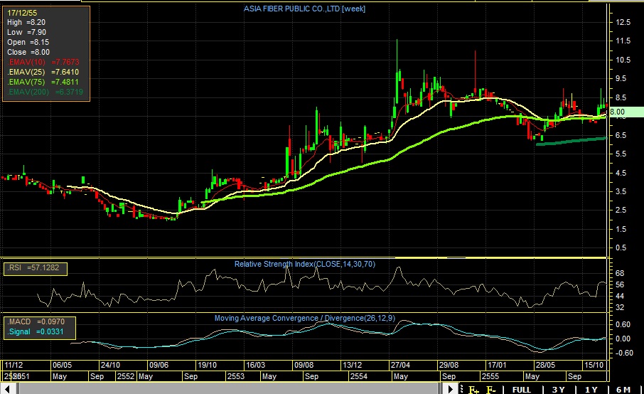Click the Relative Strength Index(CLOSE,14,30,70) label

pos(305,264)
